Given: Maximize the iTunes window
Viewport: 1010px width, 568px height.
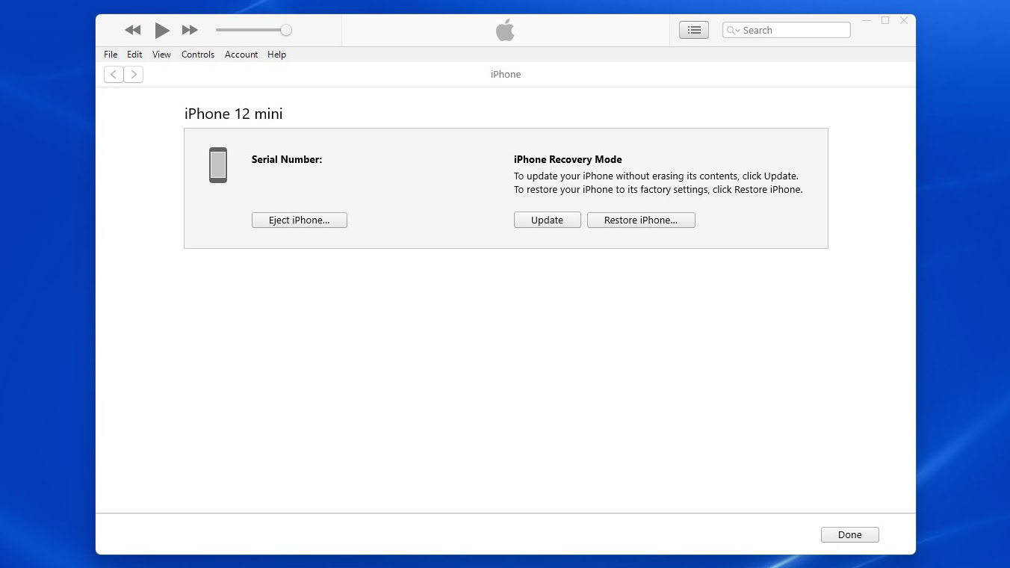Looking at the screenshot, I should coord(885,21).
